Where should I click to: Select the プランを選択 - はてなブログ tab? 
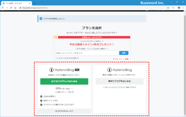click(x=17, y=3)
